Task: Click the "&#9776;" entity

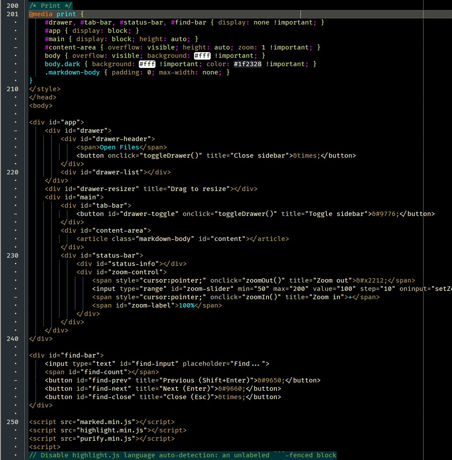Action: coord(386,214)
